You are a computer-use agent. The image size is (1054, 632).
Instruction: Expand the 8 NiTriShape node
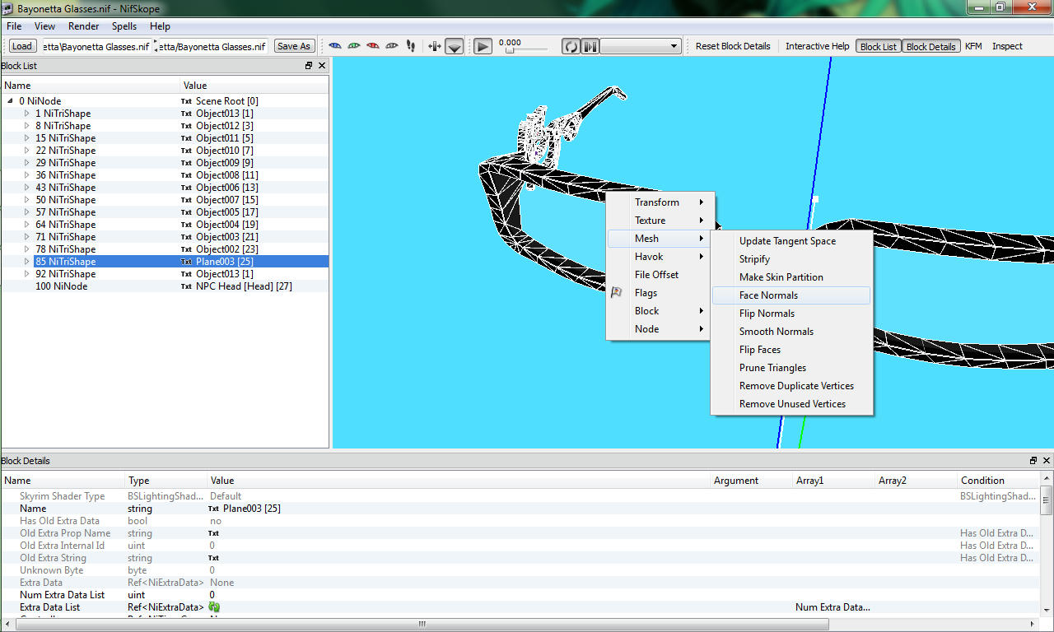(x=26, y=126)
